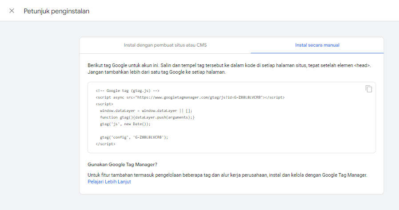Copy the Google tag code snippet
Screen dimensions: 399x210
tap(369, 89)
